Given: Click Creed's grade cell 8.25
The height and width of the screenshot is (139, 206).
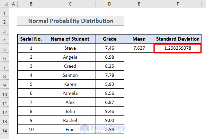Looking at the screenshot, I should (x=110, y=66).
